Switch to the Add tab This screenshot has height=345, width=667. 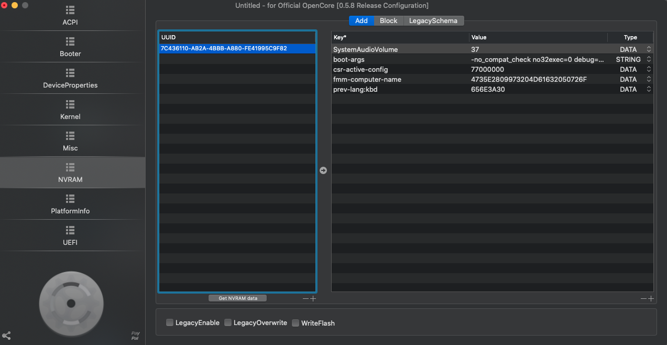pyautogui.click(x=362, y=20)
